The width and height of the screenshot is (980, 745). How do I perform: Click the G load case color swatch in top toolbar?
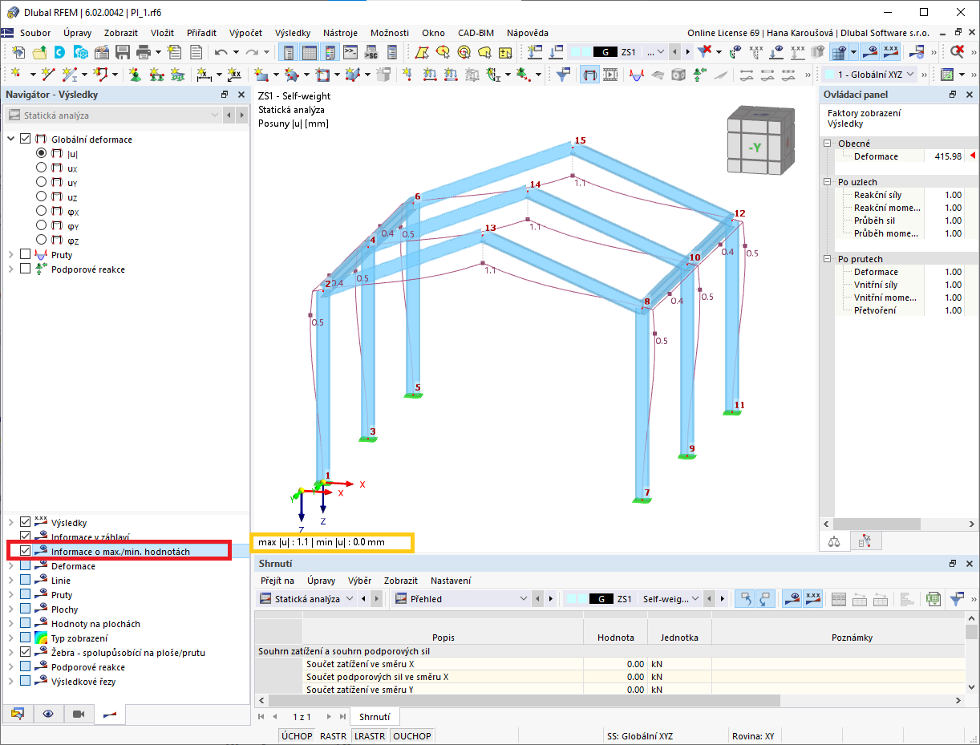pos(605,52)
